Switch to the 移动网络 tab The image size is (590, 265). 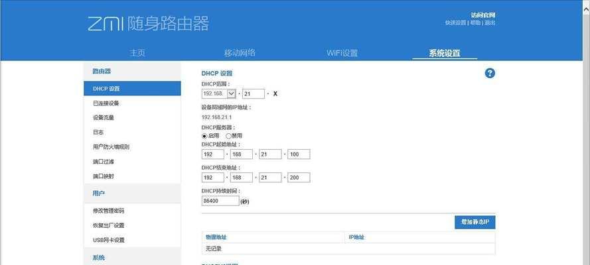tap(240, 53)
